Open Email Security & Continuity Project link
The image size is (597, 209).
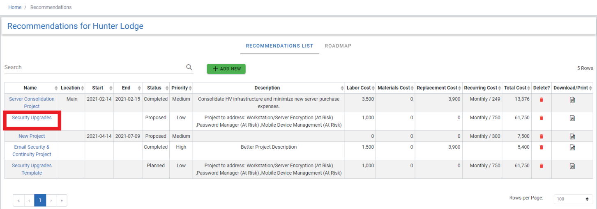[x=32, y=151]
